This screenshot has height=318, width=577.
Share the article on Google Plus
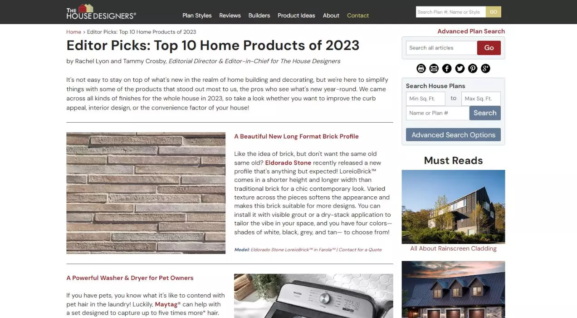485,69
